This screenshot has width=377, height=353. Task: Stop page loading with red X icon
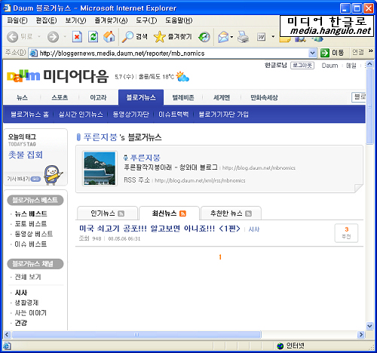click(77, 37)
